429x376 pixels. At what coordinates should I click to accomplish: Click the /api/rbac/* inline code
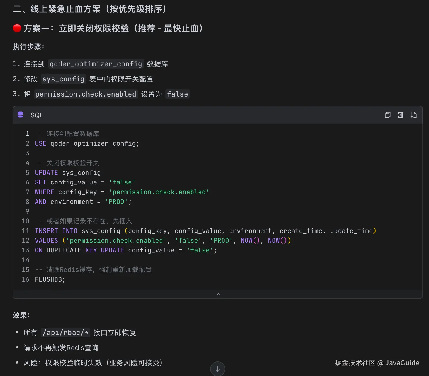tap(66, 333)
